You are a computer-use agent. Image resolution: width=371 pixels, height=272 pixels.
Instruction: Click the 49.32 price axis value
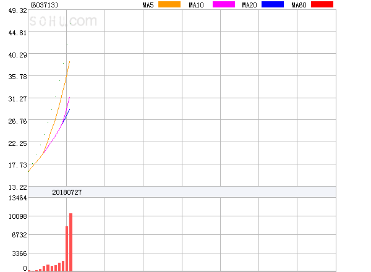(x=18, y=11)
